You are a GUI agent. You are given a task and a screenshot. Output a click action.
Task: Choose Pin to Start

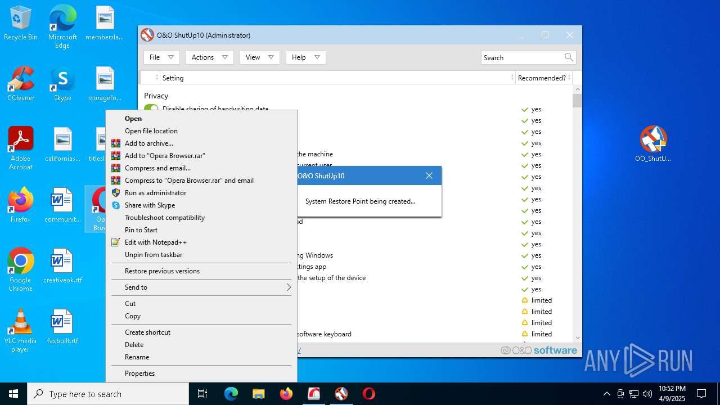201,230
